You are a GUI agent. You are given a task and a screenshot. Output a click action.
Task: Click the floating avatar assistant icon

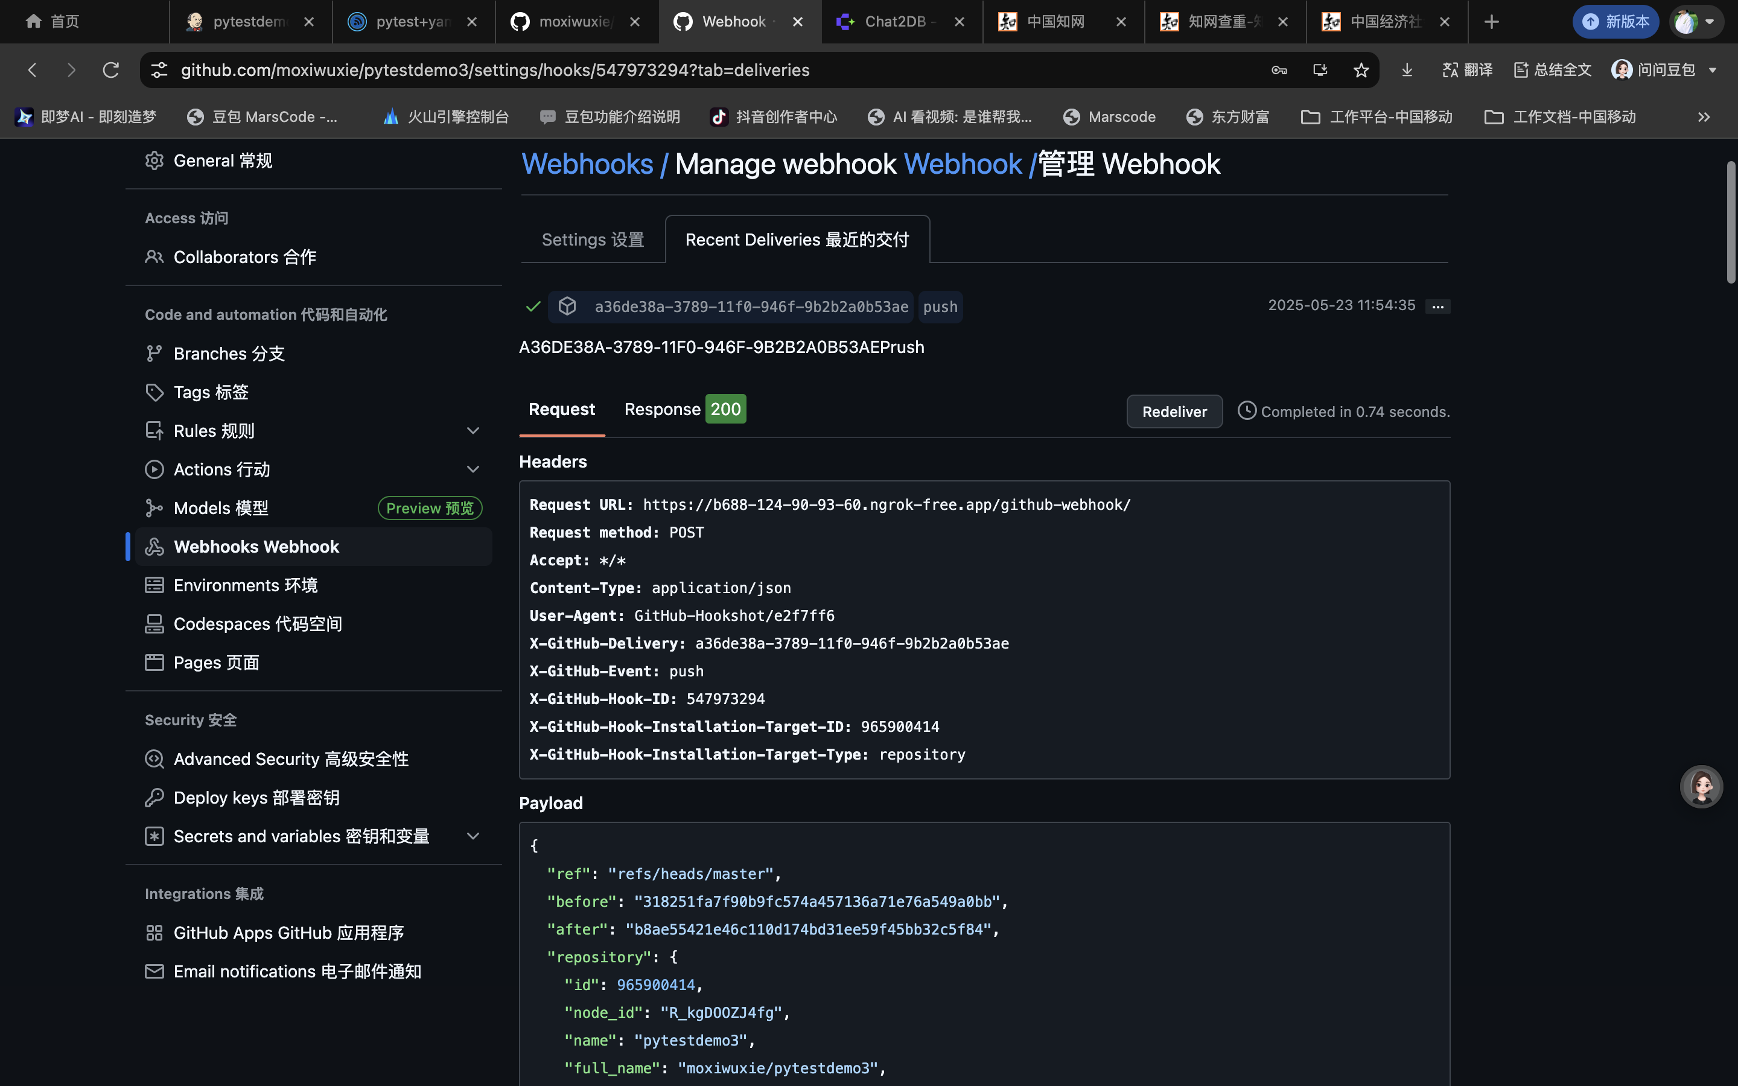pyautogui.click(x=1701, y=787)
